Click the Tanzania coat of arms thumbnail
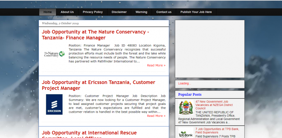The width and height of the screenshot is (282, 138). [186, 107]
